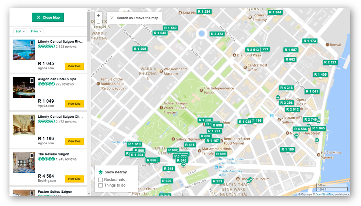Image resolution: width=361 pixels, height=206 pixels.
Task: View Deal for The Reverie Saigon
Action: click(74, 179)
